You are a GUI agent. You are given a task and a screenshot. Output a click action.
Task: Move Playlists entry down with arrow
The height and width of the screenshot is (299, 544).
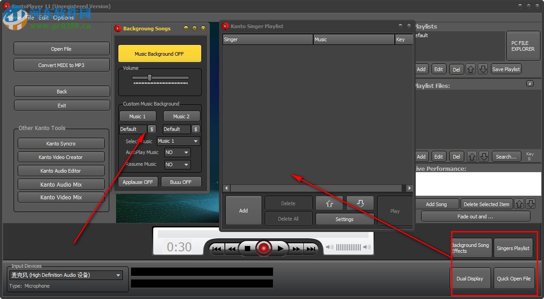coord(483,69)
